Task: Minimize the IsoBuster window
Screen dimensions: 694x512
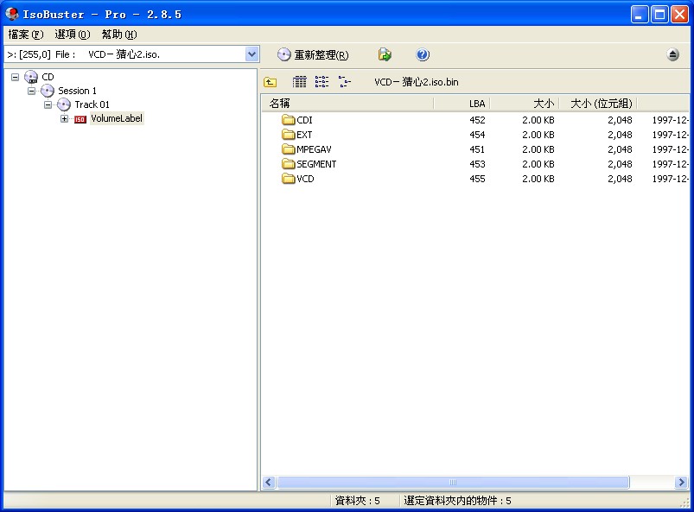Action: tap(639, 15)
